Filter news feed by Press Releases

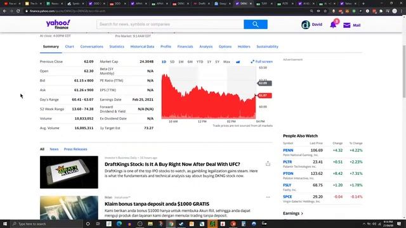coord(75,149)
